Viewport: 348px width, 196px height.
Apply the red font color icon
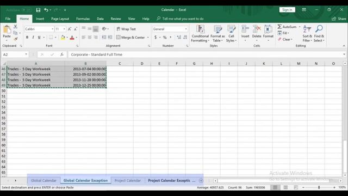[72, 38]
